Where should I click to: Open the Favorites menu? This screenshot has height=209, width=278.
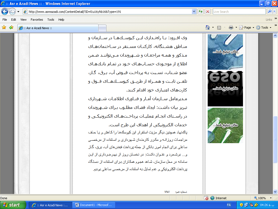click(37, 20)
